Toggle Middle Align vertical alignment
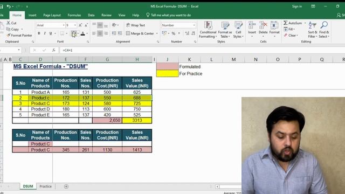345x194 pixels. [x=100, y=25]
